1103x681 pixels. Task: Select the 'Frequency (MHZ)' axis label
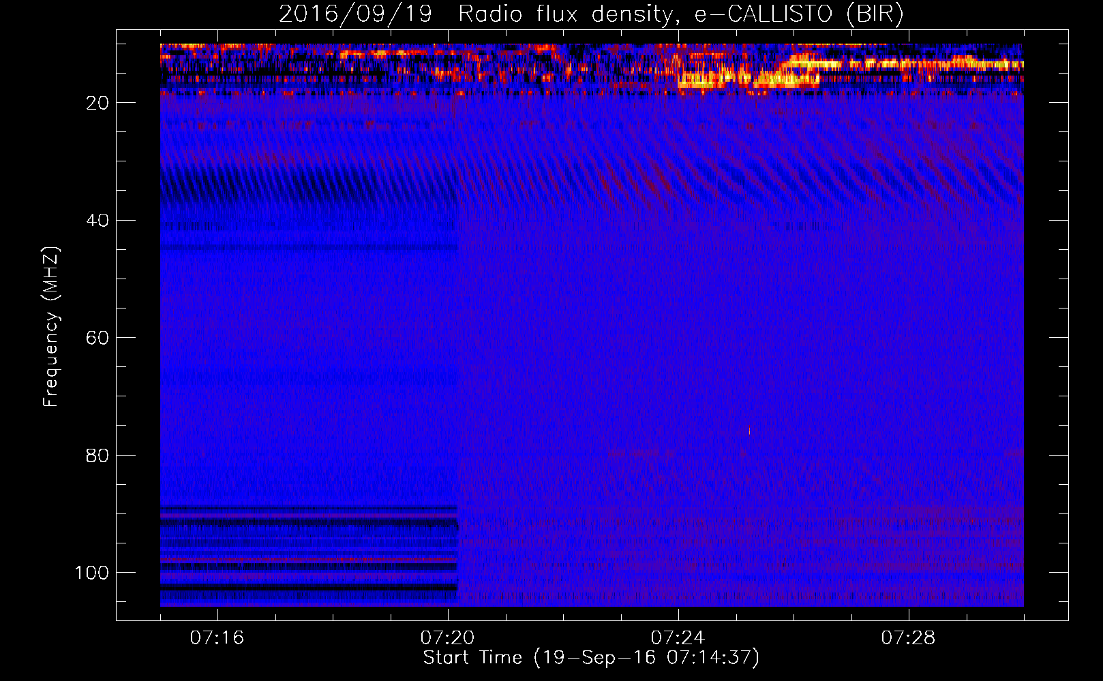[x=51, y=327]
